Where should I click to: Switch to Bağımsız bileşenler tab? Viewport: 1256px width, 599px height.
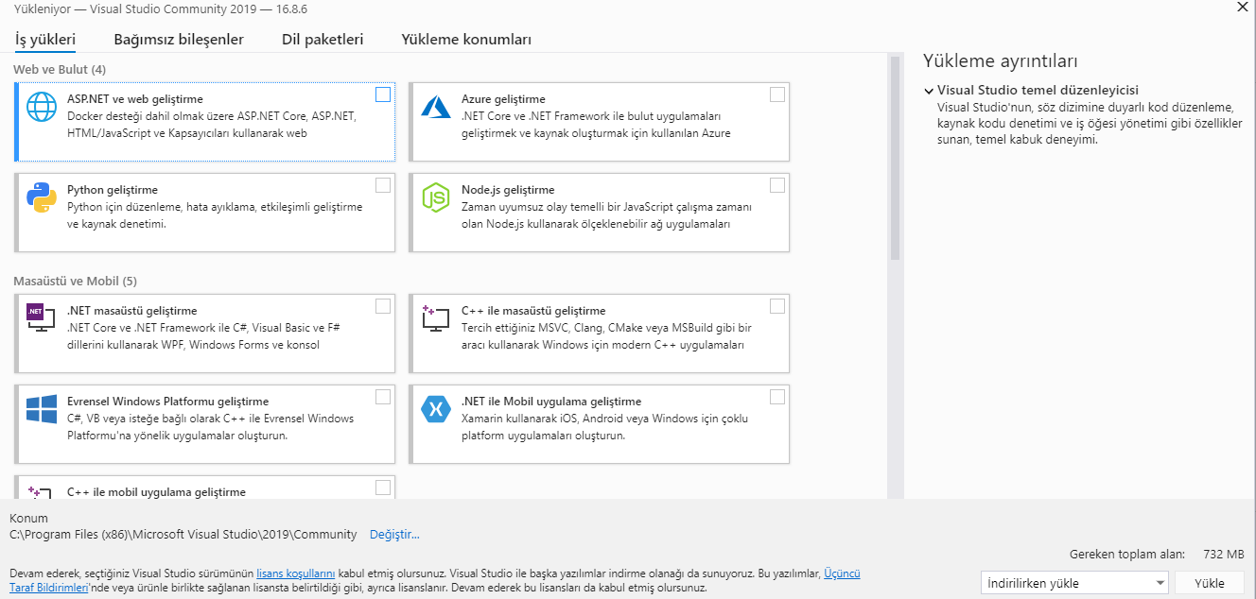point(179,40)
